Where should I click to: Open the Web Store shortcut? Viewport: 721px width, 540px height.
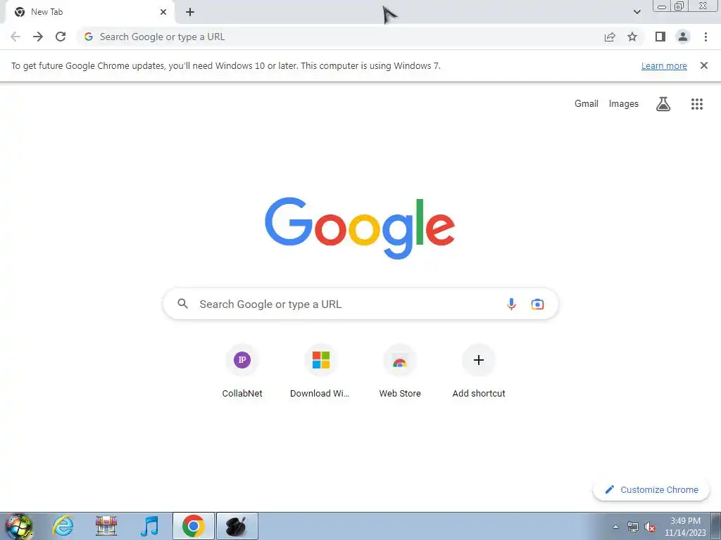pos(400,372)
